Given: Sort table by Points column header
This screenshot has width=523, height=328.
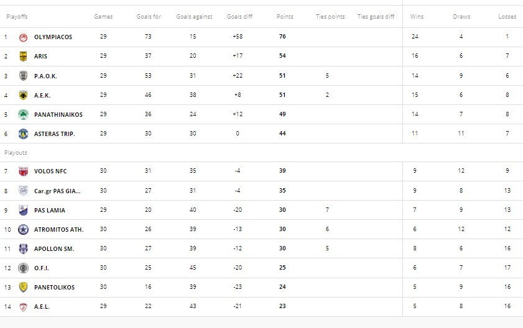Looking at the screenshot, I should pyautogui.click(x=285, y=17).
